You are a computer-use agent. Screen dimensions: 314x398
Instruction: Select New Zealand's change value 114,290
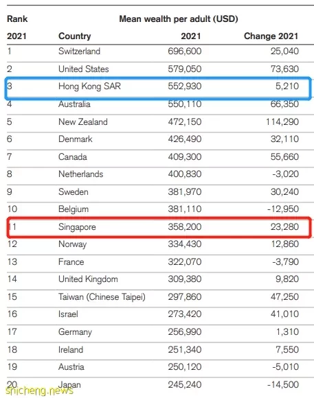[282, 122]
